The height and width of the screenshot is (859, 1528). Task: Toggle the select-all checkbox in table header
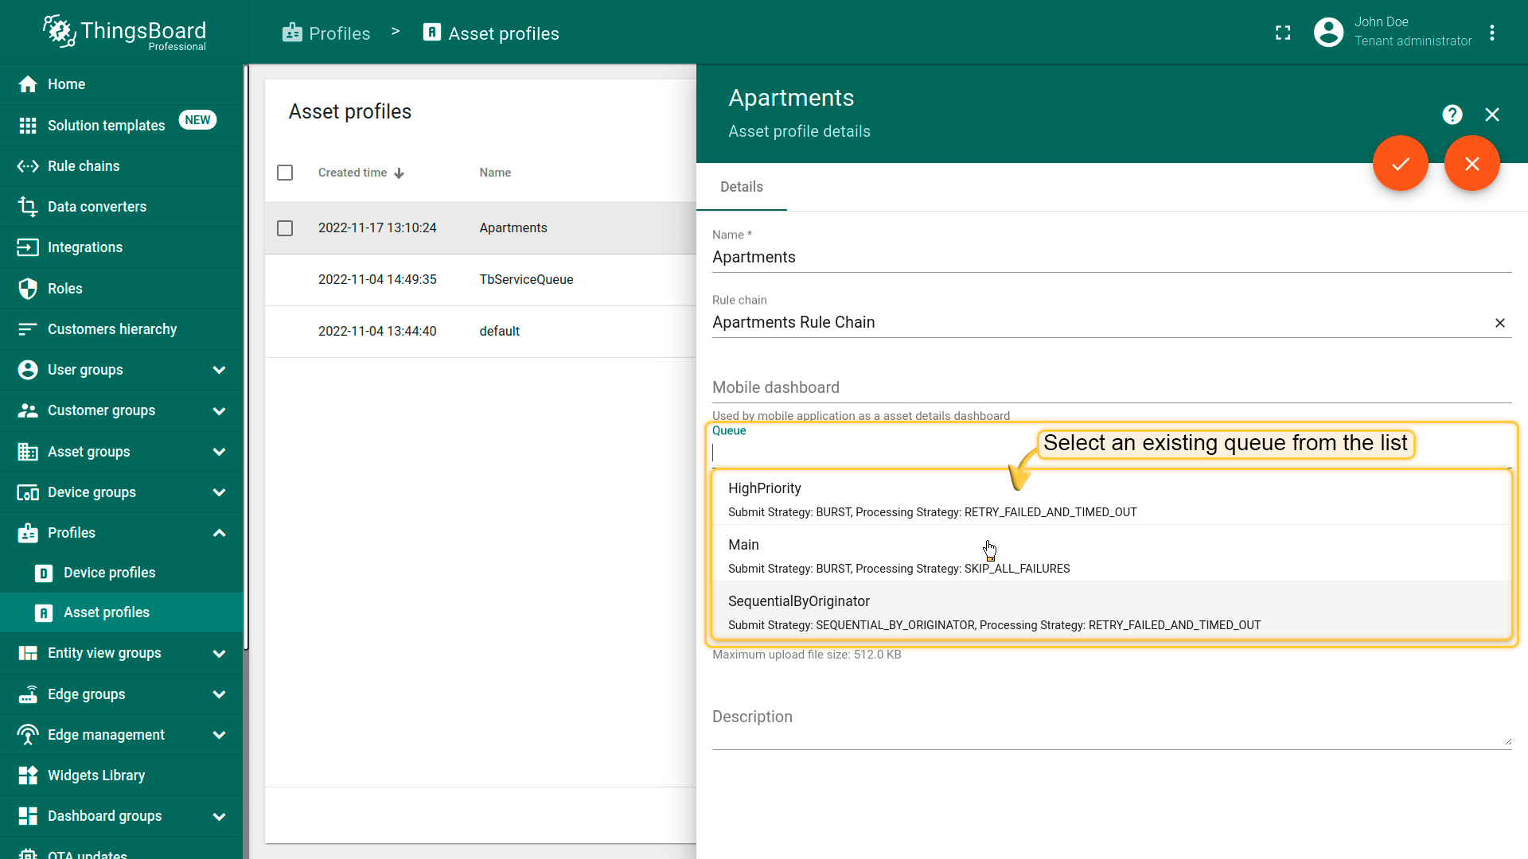(285, 173)
